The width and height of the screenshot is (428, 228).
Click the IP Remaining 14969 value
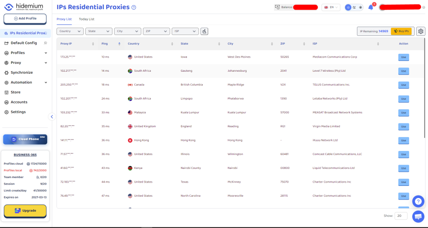383,31
